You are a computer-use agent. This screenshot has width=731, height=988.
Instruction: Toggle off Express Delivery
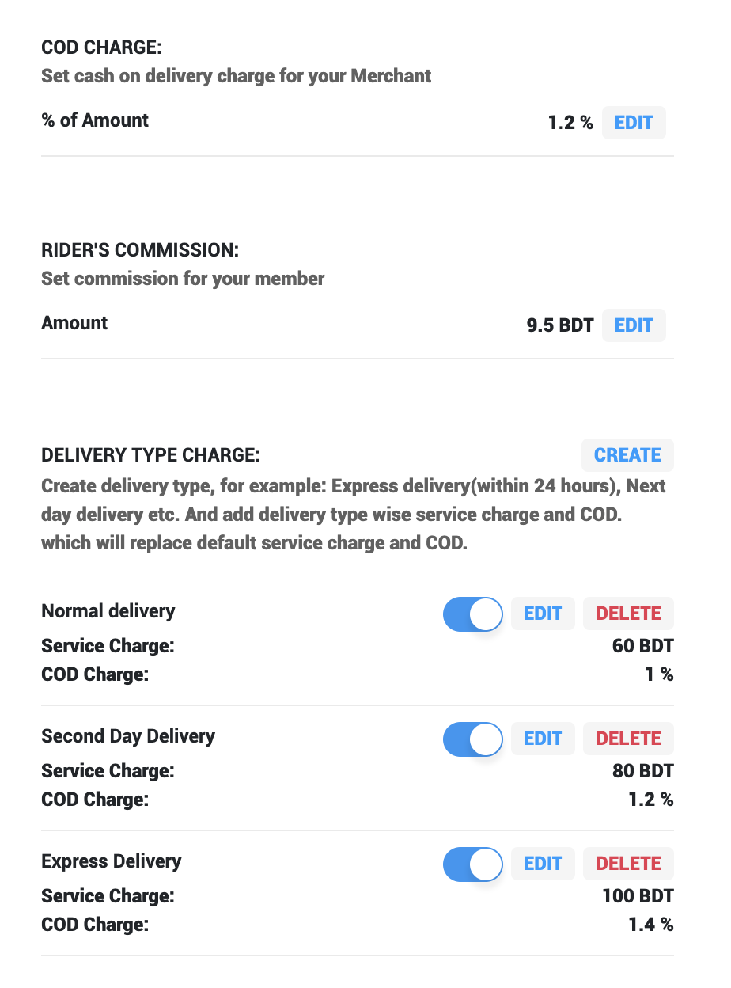pyautogui.click(x=473, y=864)
